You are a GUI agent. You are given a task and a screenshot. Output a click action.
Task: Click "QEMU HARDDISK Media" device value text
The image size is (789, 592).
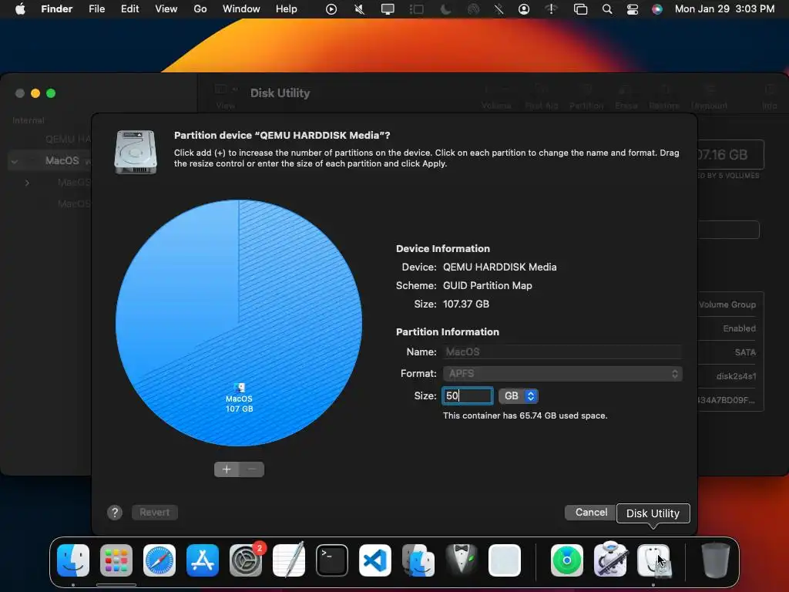click(x=499, y=267)
